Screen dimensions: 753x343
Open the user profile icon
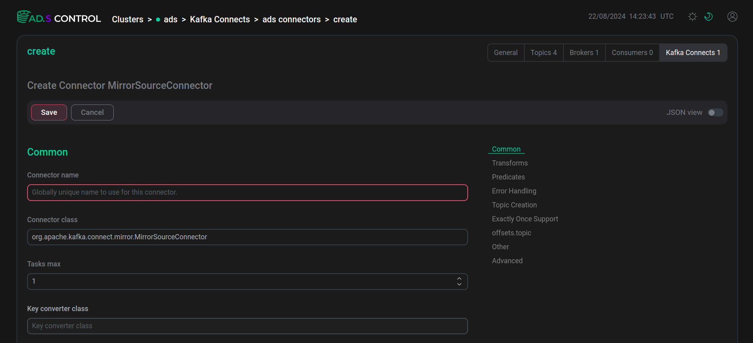pos(732,16)
